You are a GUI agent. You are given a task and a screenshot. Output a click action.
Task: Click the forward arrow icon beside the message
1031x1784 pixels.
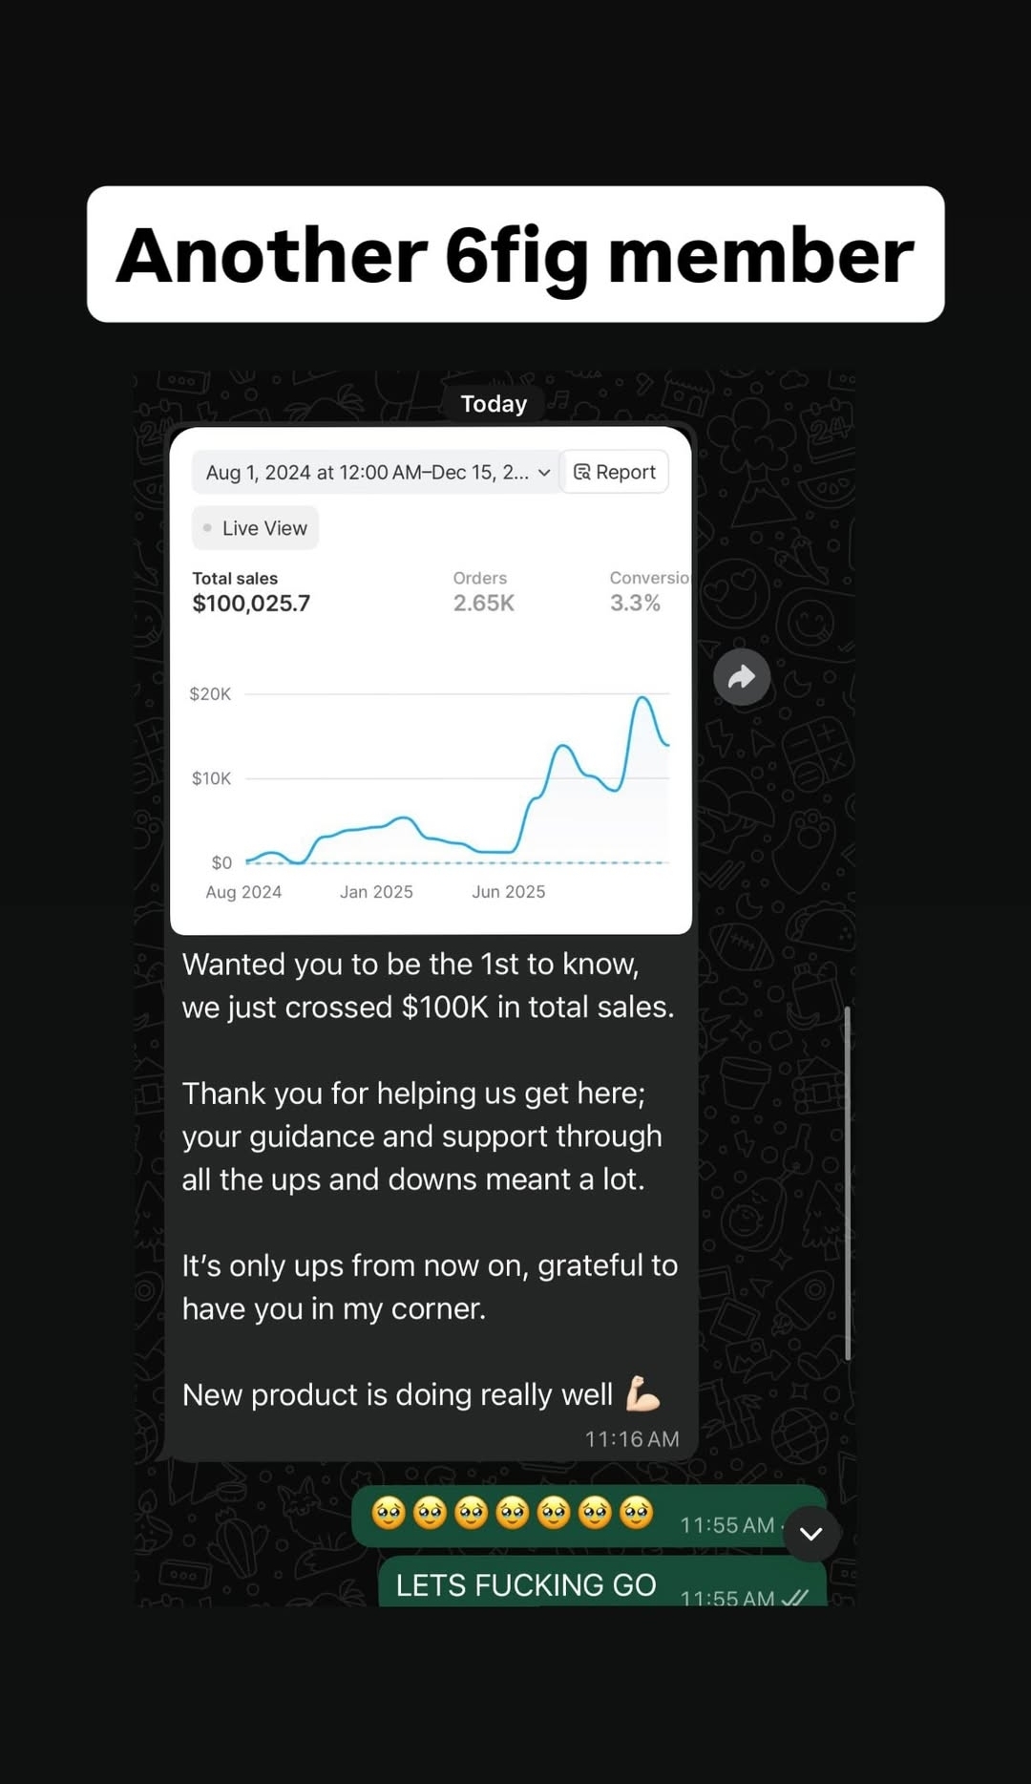pyautogui.click(x=742, y=677)
